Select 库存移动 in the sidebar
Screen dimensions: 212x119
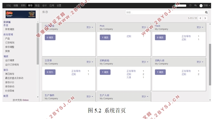(10, 87)
